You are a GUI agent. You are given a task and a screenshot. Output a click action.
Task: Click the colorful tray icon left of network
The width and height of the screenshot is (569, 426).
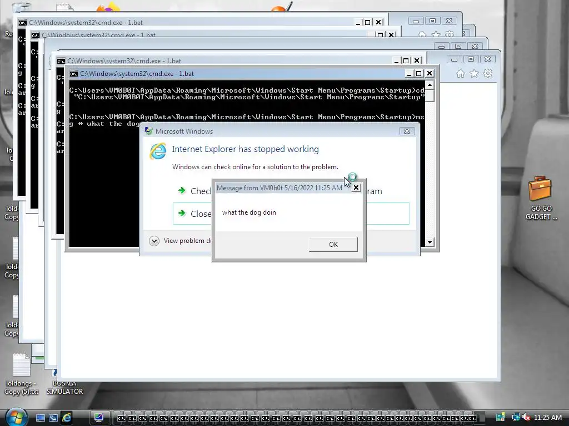click(x=501, y=417)
